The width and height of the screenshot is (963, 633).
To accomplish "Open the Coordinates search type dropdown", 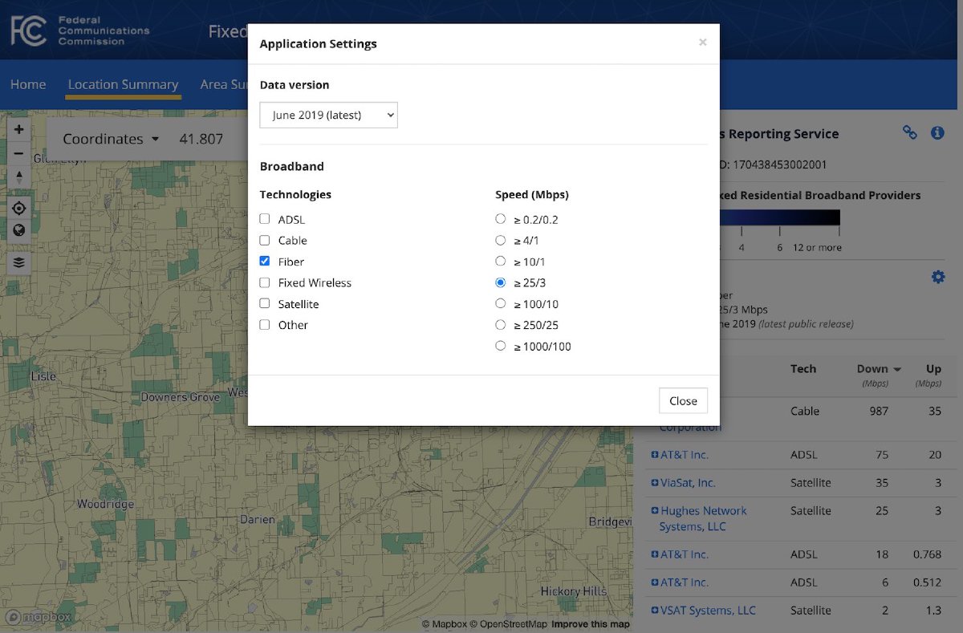I will (x=111, y=139).
